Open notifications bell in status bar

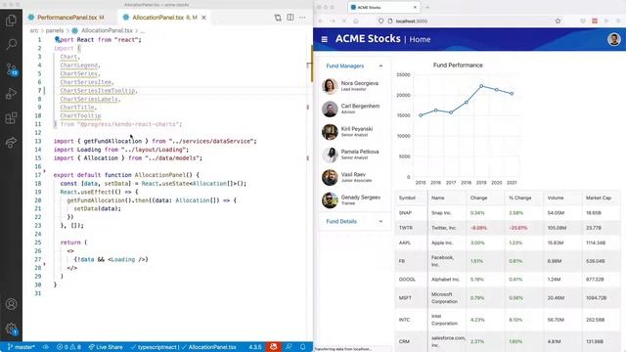click(302, 347)
